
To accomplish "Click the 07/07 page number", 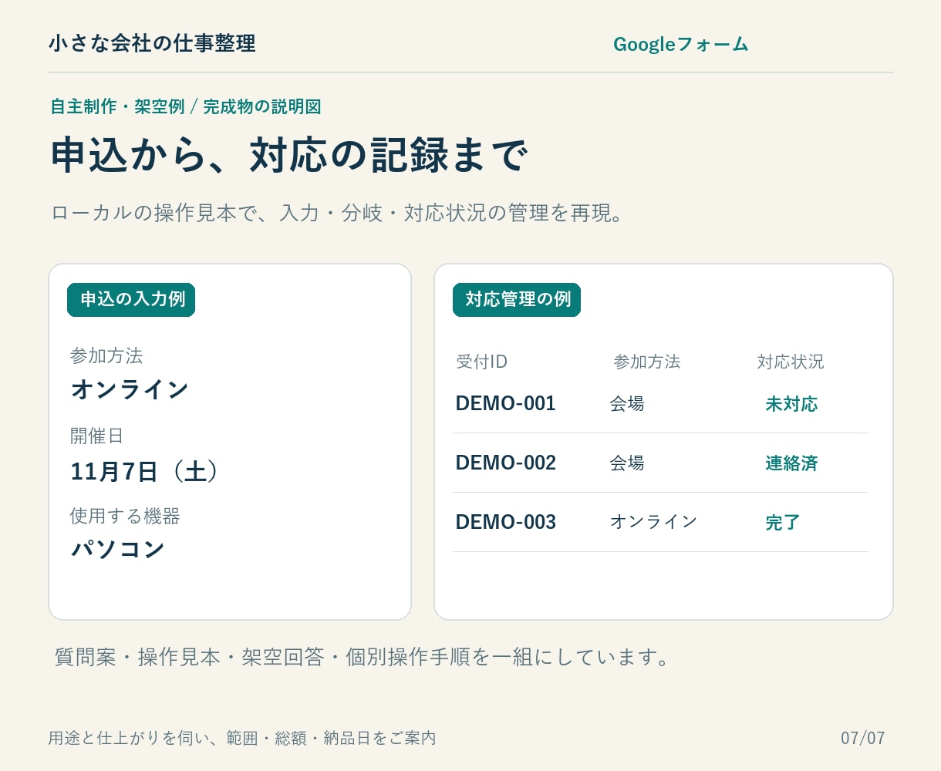I will [863, 738].
